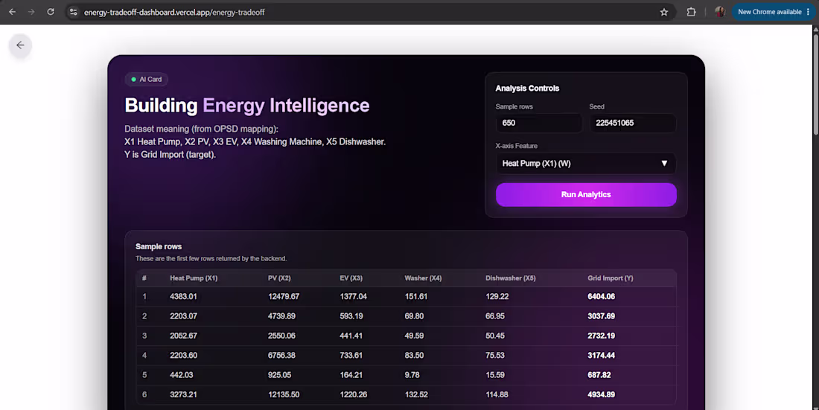
Task: Click the AI Card badge
Action: [x=146, y=80]
